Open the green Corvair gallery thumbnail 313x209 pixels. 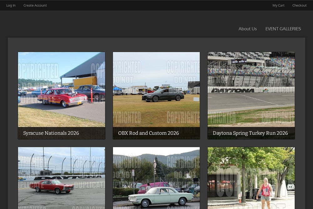(x=156, y=178)
